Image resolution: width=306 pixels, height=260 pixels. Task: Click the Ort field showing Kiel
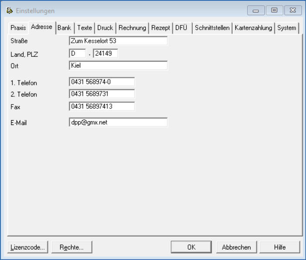click(118, 66)
